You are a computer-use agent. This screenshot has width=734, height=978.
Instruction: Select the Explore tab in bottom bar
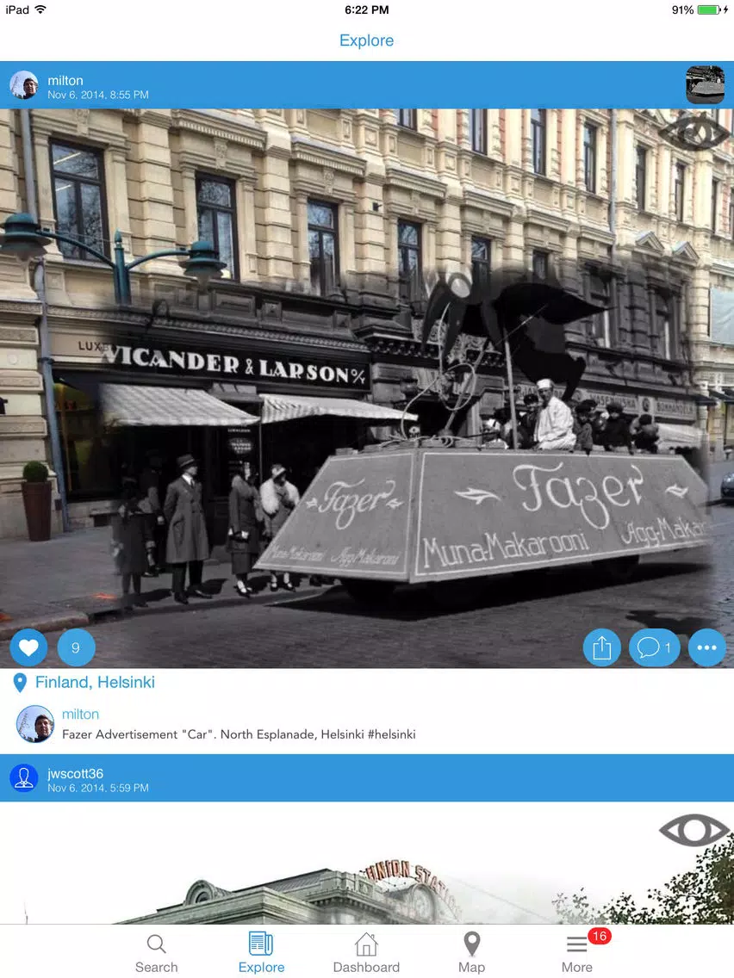pyautogui.click(x=262, y=953)
